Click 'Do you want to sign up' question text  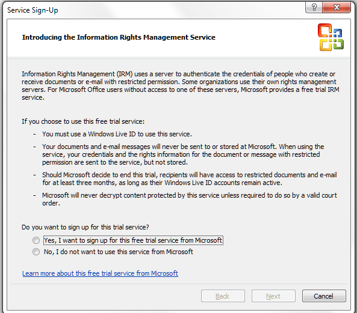click(x=85, y=227)
